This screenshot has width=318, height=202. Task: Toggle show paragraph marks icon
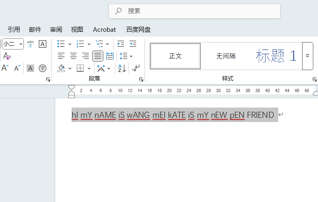[136, 68]
